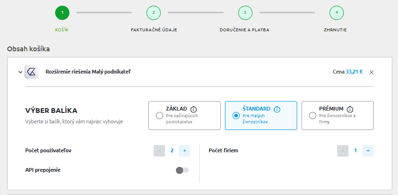
Task: Open info icon for ŠTANDARD package
Action: pos(277,109)
